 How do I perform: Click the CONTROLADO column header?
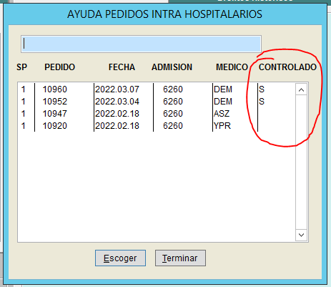287,67
